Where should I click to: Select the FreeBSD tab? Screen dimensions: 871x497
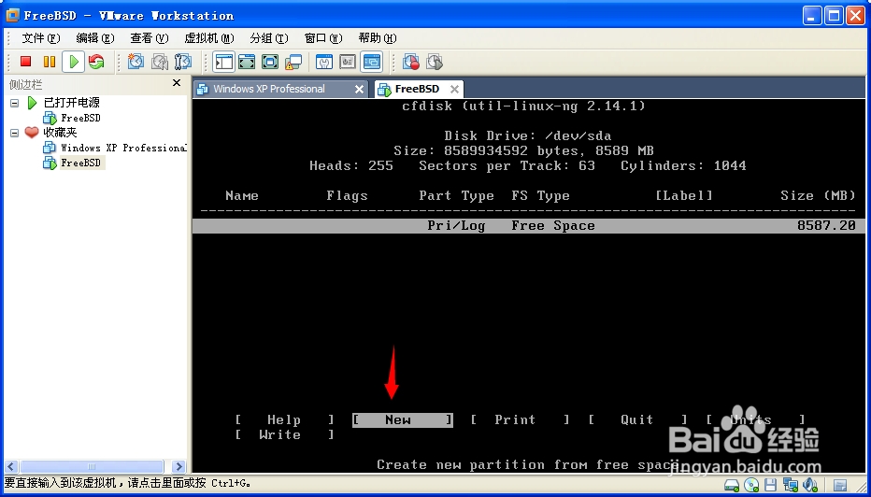(x=420, y=89)
